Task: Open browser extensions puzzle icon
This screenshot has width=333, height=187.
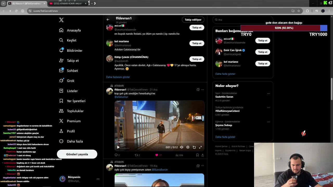Action: (308, 11)
